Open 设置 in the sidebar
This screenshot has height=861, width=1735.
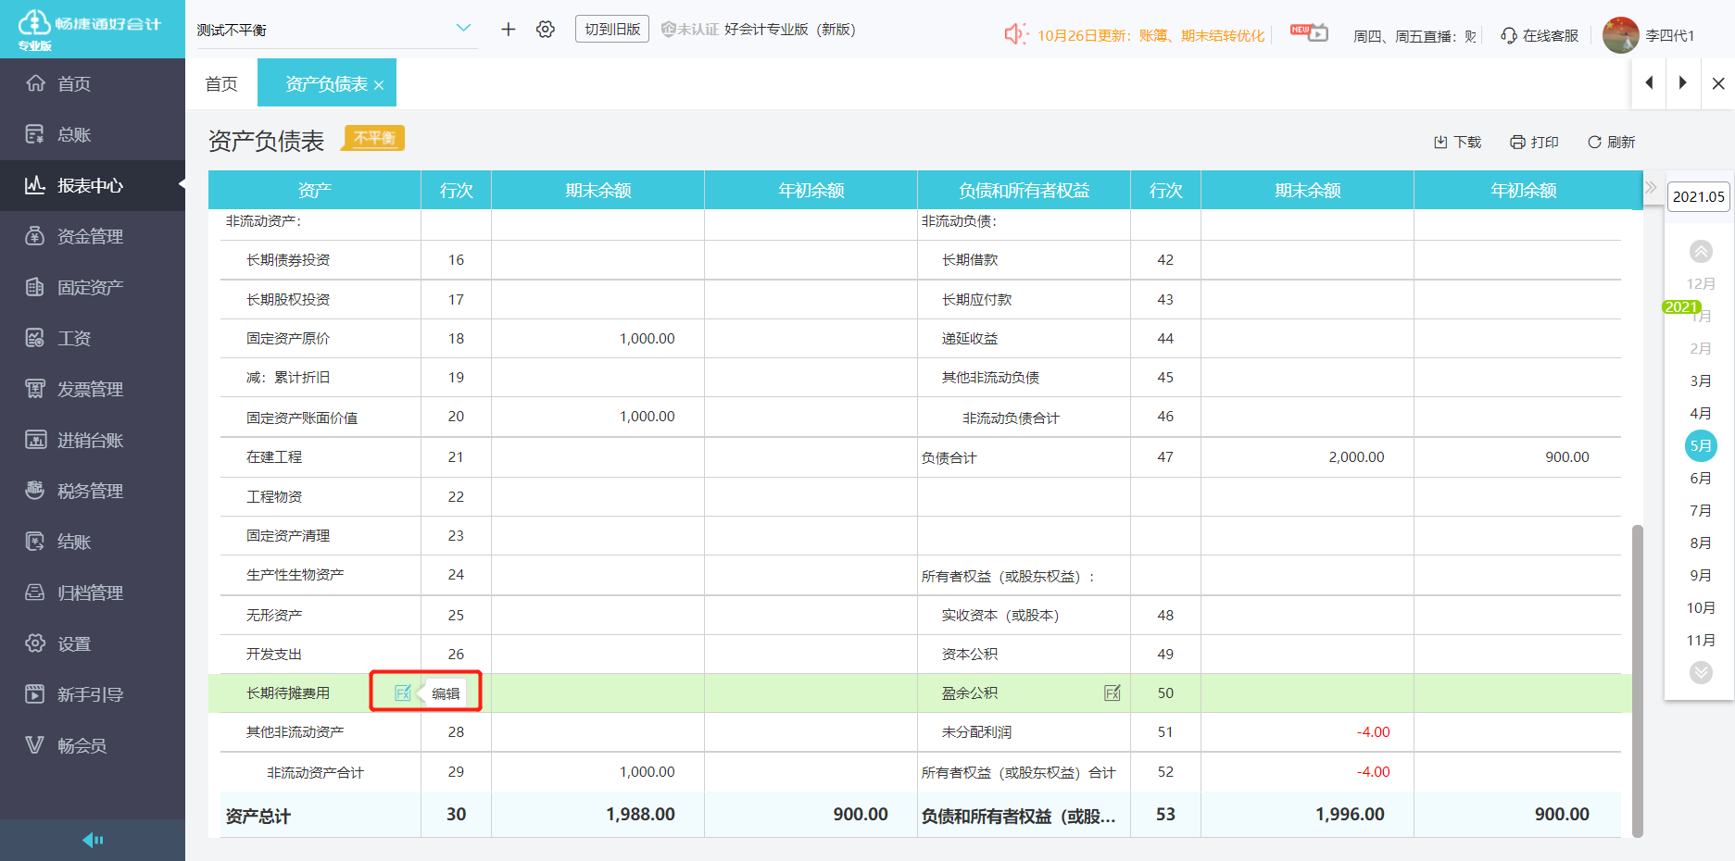93,643
